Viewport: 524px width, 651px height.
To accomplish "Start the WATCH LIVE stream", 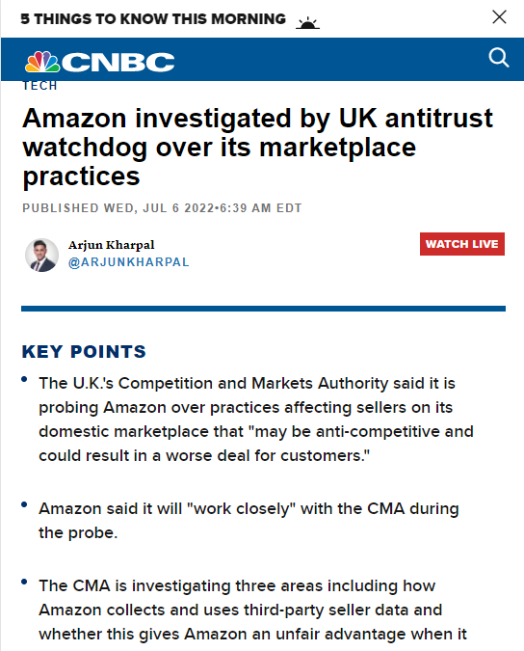I will pos(461,244).
